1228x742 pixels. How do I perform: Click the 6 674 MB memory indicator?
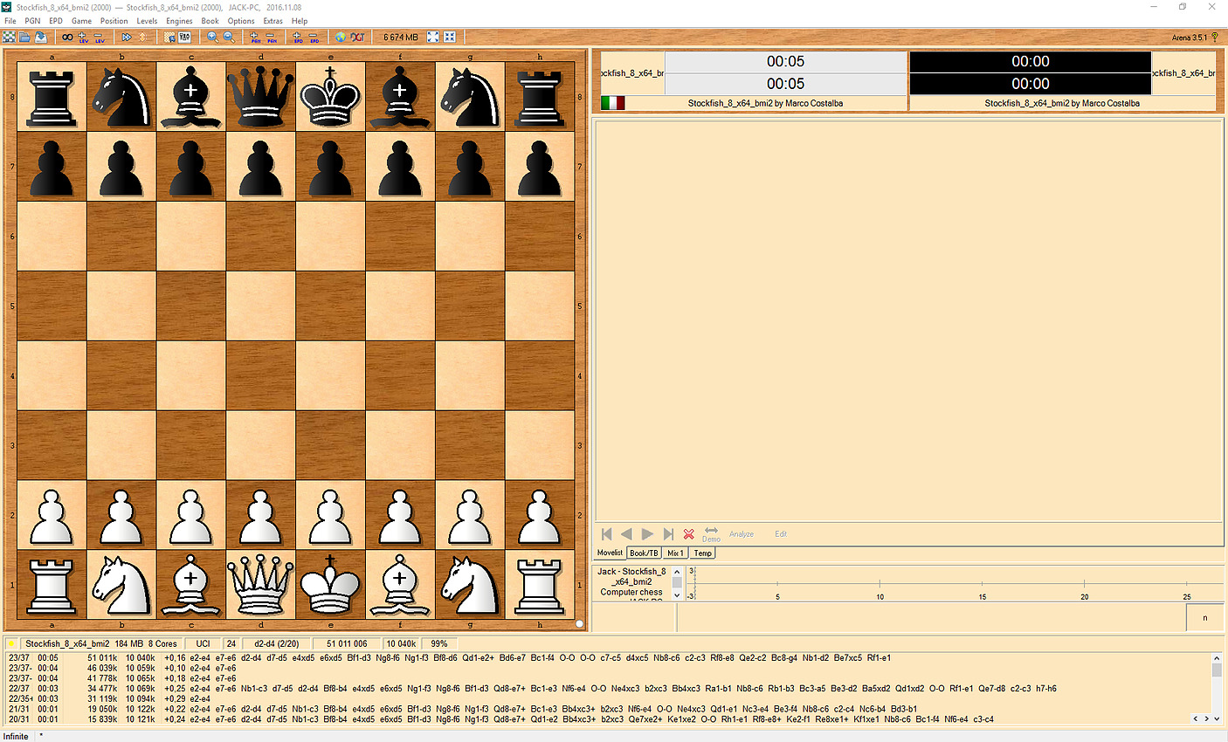[401, 37]
